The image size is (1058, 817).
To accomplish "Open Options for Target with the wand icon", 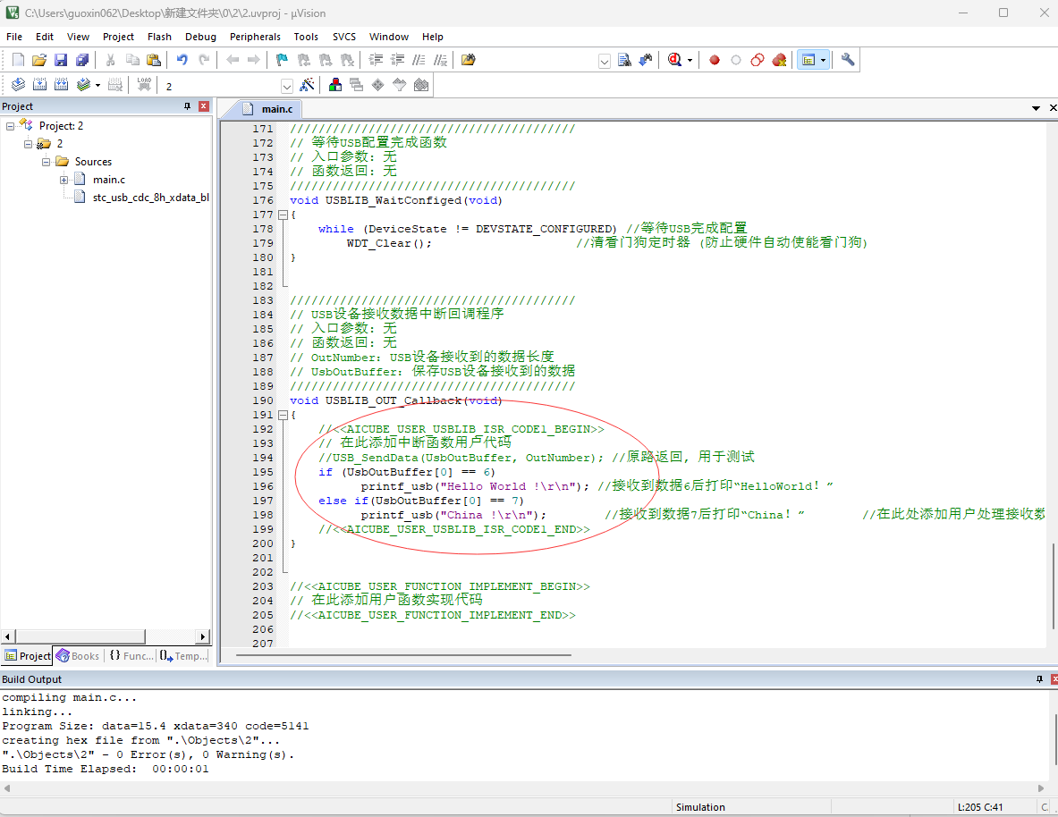I will pyautogui.click(x=307, y=85).
